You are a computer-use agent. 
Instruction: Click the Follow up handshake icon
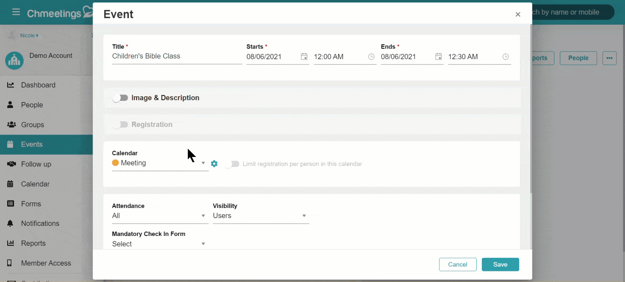point(11,164)
